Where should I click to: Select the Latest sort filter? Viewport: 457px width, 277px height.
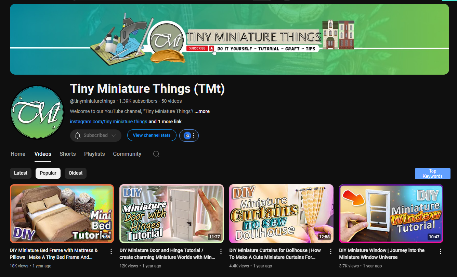[x=21, y=173]
